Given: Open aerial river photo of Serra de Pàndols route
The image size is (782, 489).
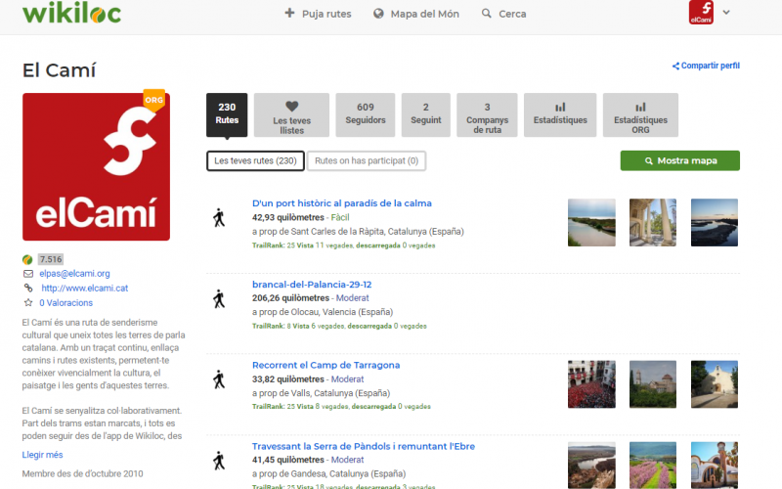Looking at the screenshot, I should tap(591, 466).
